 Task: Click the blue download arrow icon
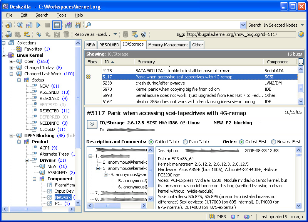[x=39, y=34]
